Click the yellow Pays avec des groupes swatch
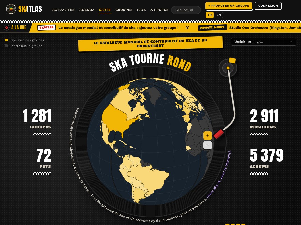301x225 pixels. pos(6,40)
